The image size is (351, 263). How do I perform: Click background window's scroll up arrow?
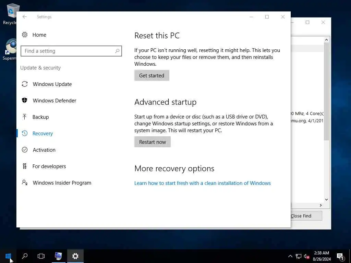click(326, 40)
